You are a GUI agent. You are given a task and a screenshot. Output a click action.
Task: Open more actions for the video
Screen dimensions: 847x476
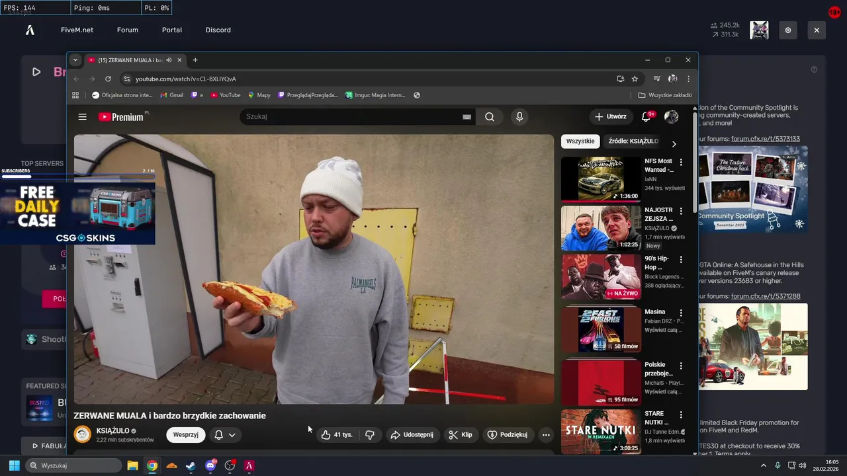(546, 435)
